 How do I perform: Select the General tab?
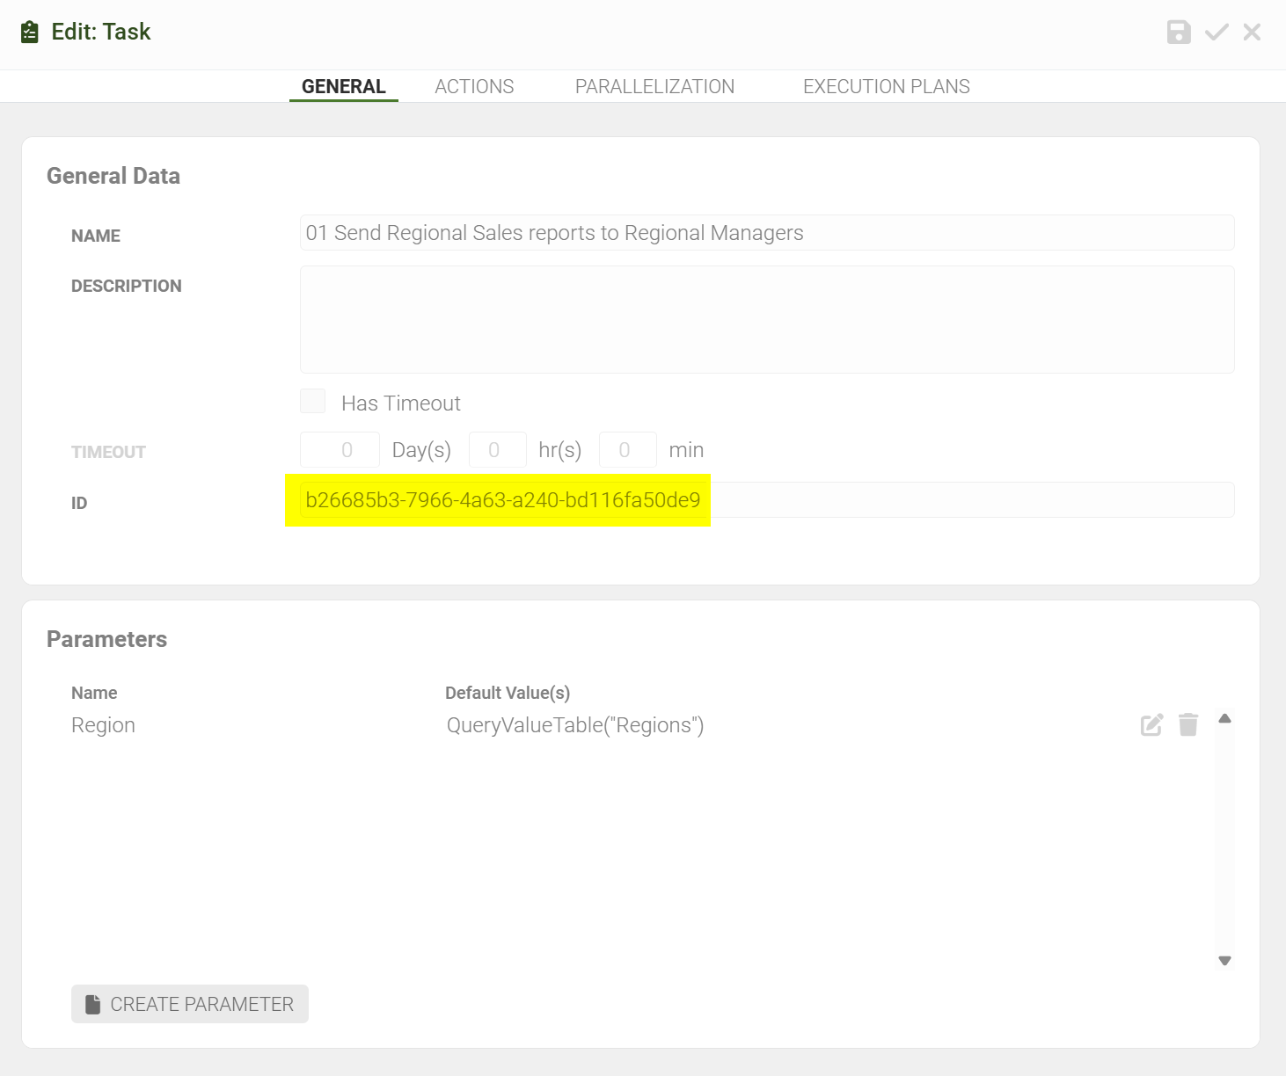click(x=343, y=86)
